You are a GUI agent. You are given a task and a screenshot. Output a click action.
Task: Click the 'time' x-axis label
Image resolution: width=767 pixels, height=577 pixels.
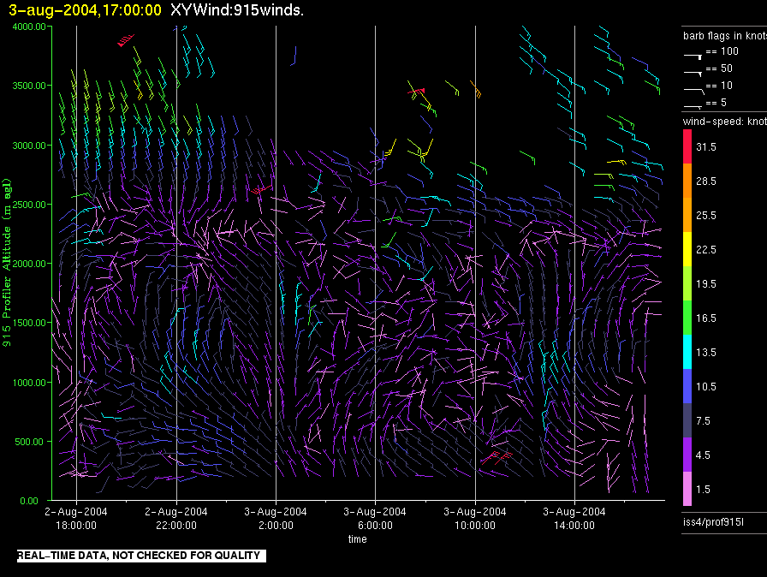(358, 538)
